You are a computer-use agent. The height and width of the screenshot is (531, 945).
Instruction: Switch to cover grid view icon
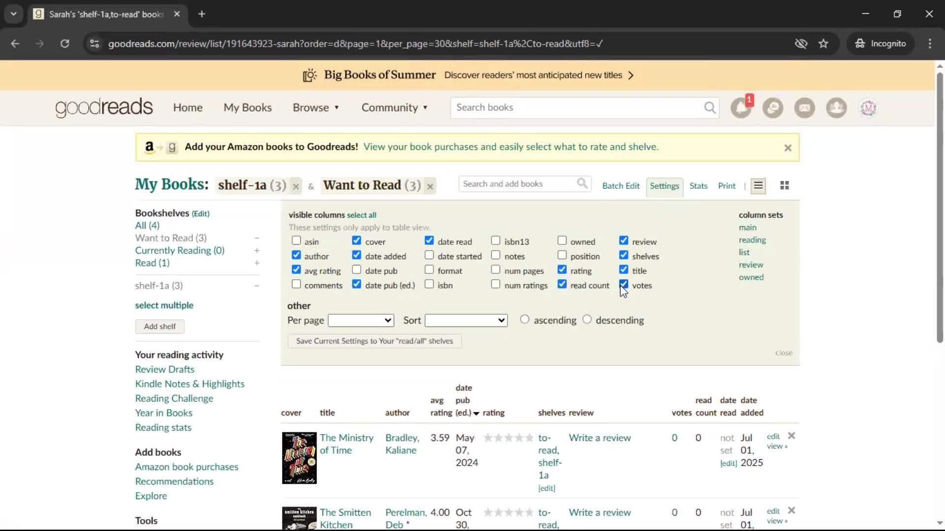click(785, 186)
